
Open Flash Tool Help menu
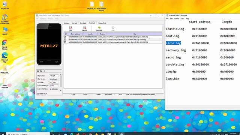click(57, 19)
